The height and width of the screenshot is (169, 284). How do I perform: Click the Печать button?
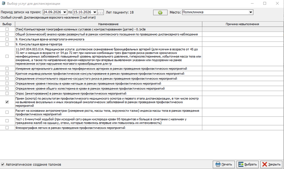[224, 164]
